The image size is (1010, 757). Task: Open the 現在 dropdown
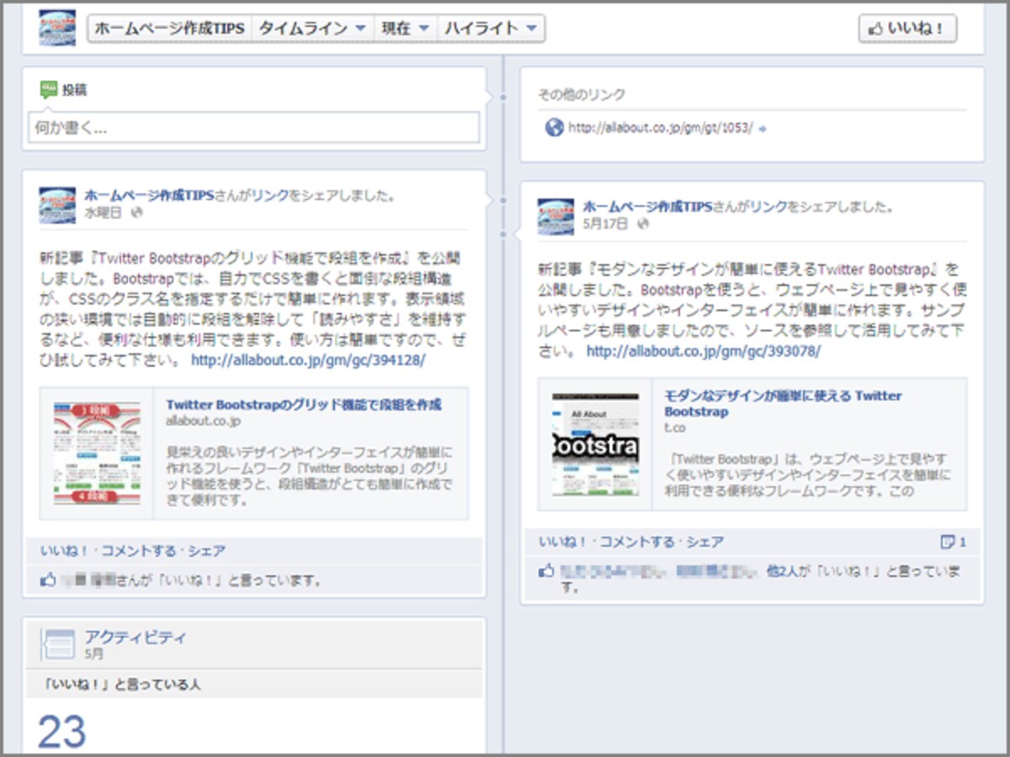[x=406, y=29]
